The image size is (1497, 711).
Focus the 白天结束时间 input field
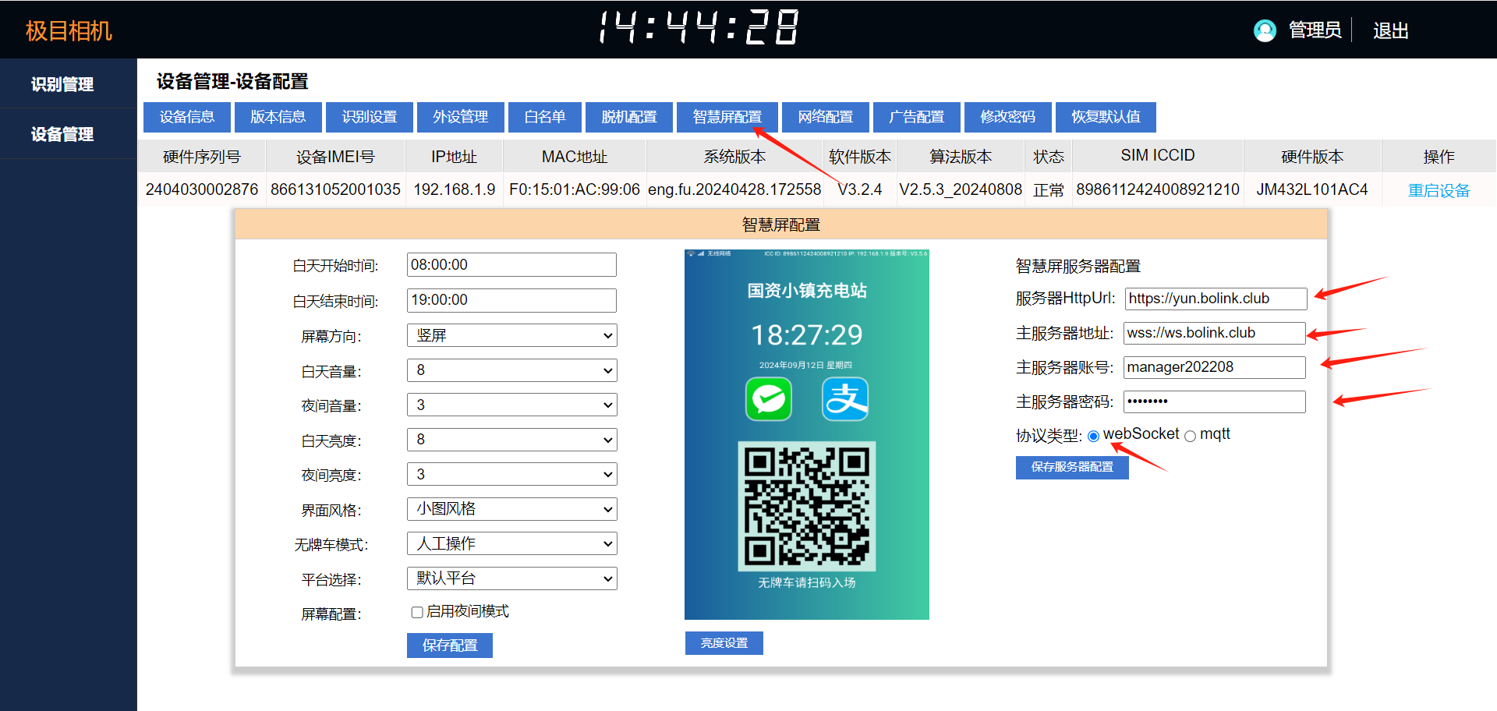click(511, 300)
